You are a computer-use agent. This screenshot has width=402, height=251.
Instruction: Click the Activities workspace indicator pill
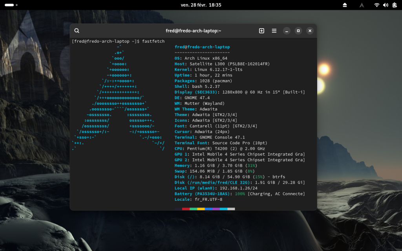9,5
